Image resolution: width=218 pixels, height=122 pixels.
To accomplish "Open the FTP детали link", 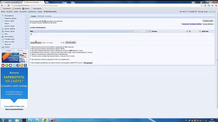I will [88, 63].
